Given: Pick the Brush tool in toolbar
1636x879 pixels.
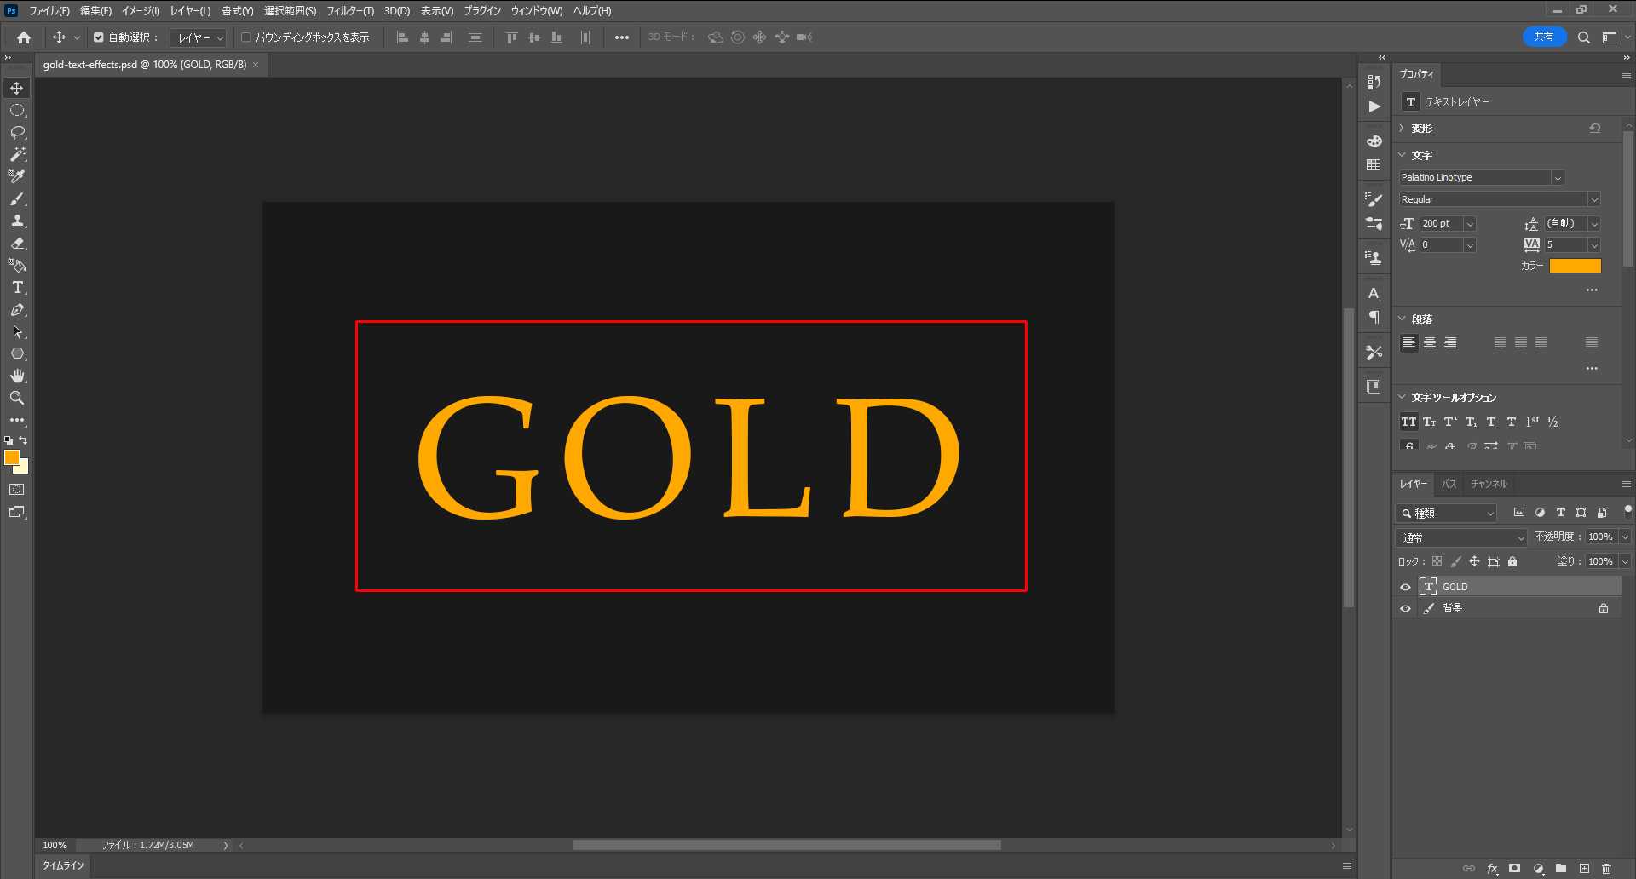Looking at the screenshot, I should (x=17, y=198).
